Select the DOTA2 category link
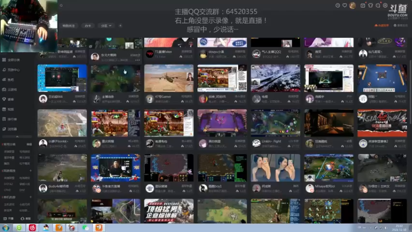 8,184
